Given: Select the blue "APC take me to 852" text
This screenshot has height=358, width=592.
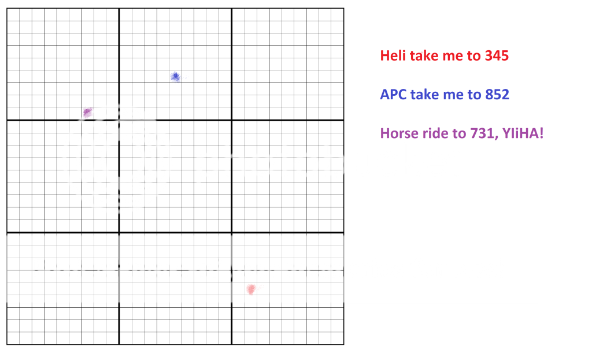Looking at the screenshot, I should coord(444,95).
